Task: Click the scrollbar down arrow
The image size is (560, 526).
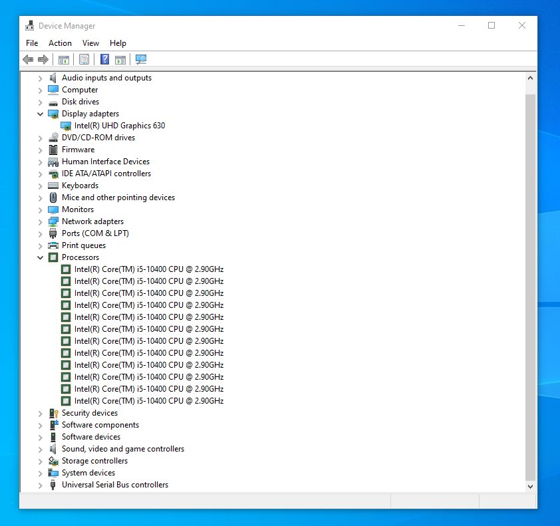Action: tap(530, 486)
